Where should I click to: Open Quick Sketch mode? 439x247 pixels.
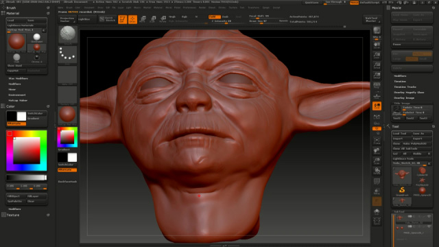click(x=108, y=19)
